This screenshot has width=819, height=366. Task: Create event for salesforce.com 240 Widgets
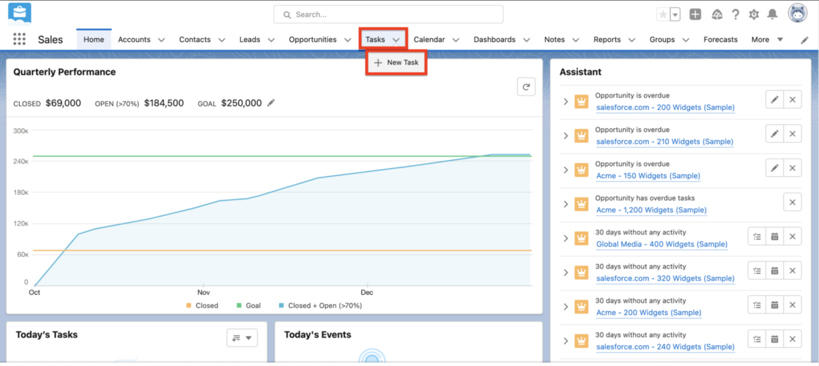click(775, 339)
